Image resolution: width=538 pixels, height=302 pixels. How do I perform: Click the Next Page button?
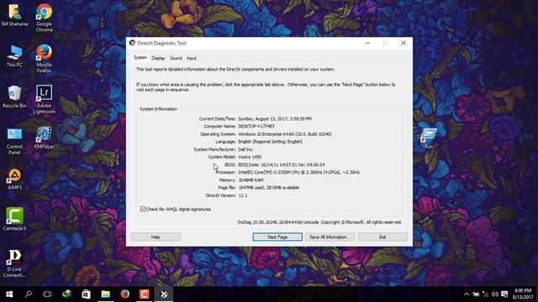pos(277,237)
